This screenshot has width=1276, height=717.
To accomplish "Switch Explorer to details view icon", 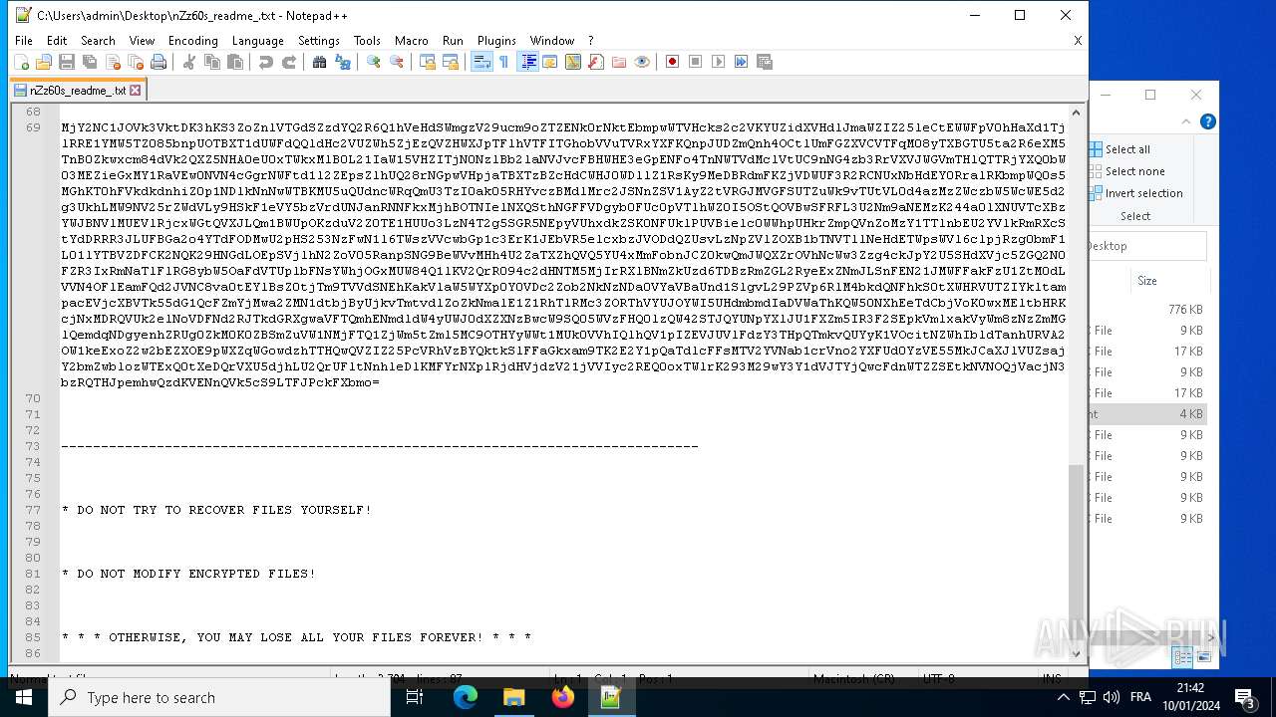I will 1183,656.
